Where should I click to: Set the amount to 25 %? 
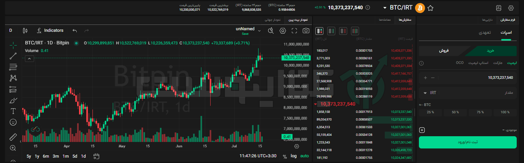click(430, 112)
